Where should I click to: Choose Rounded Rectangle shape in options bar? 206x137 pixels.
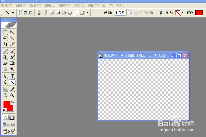tap(58, 13)
